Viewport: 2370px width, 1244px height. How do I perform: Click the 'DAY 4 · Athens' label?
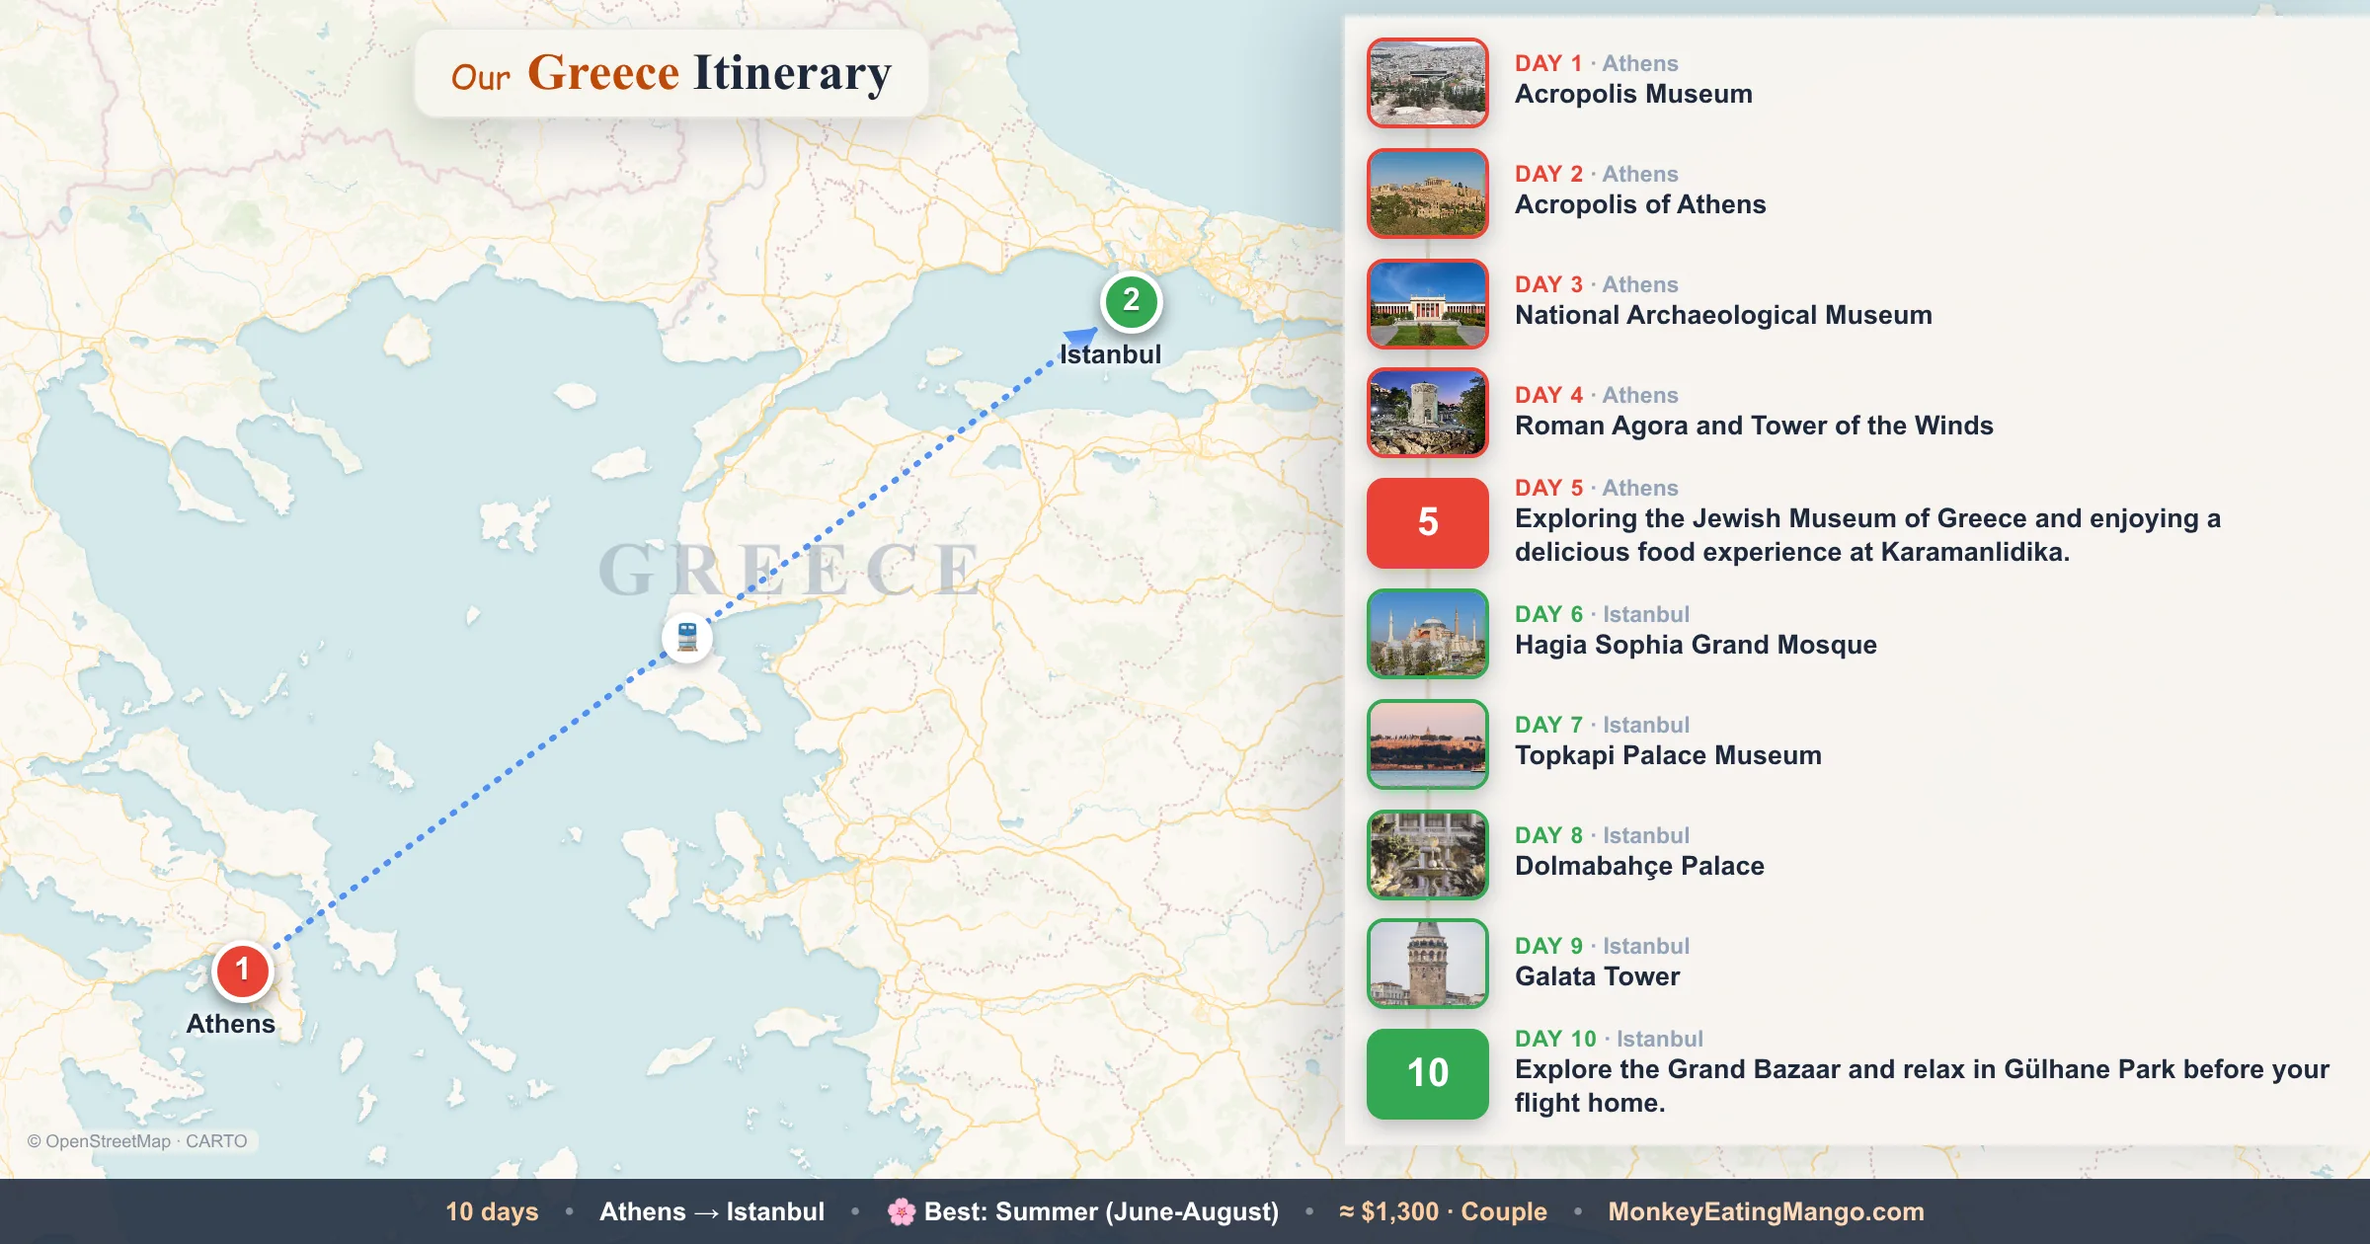[1596, 395]
